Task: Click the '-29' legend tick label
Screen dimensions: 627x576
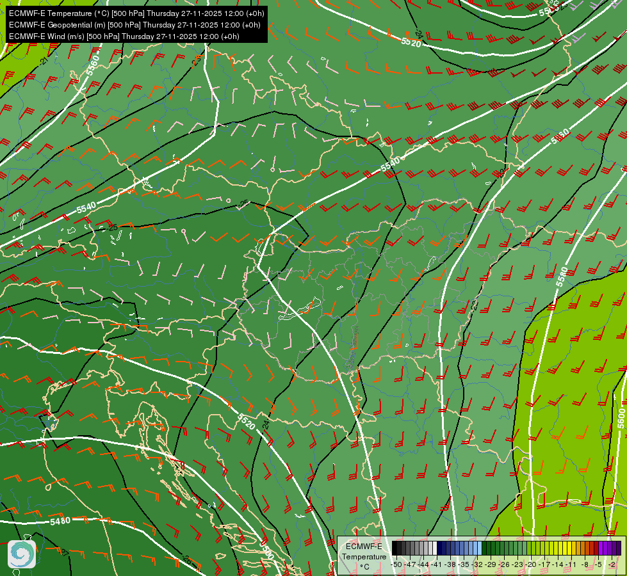Action: (x=491, y=565)
